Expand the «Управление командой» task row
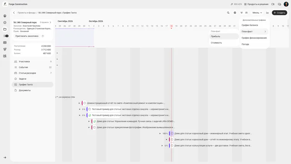The width and height of the screenshot is (291, 164). tap(89, 121)
